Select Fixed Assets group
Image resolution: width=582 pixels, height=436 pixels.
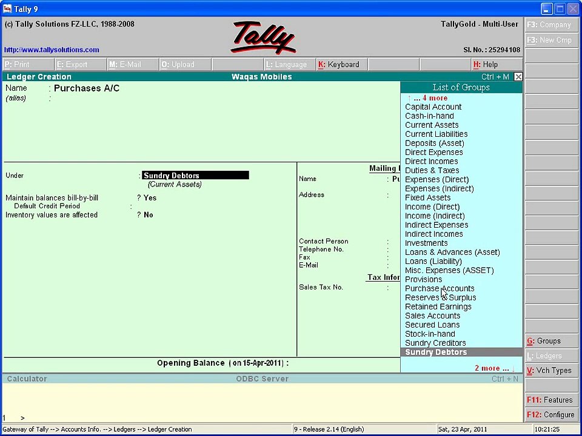427,197
